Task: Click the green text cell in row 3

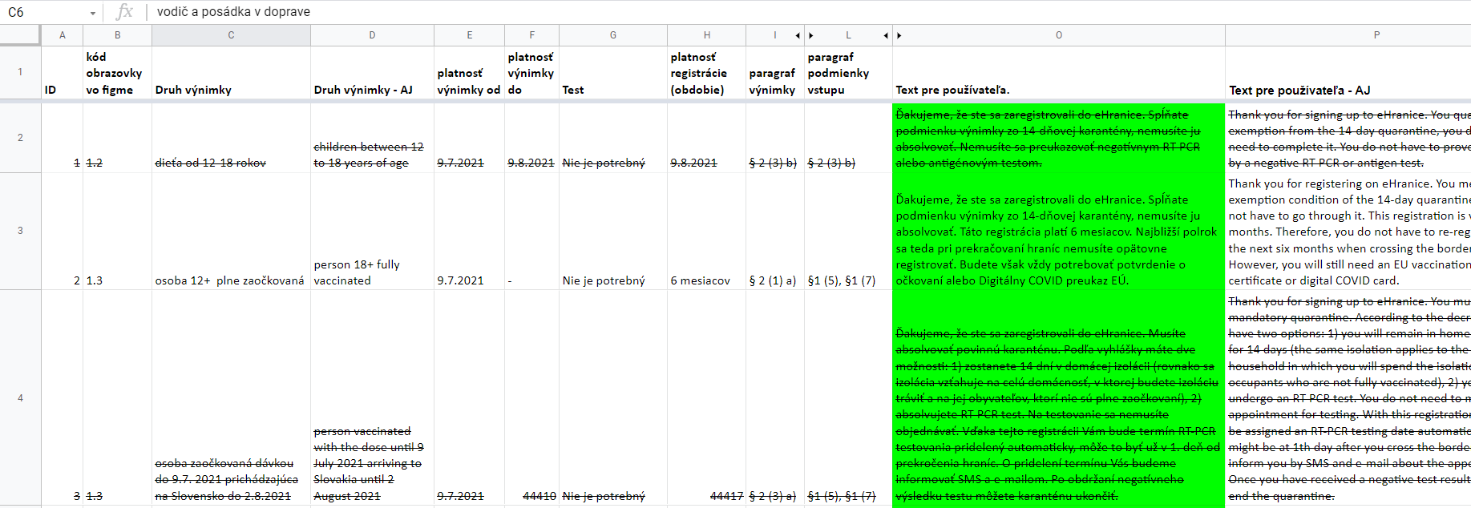Action: 1059,231
